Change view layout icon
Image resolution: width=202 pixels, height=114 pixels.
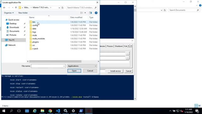click(82, 13)
